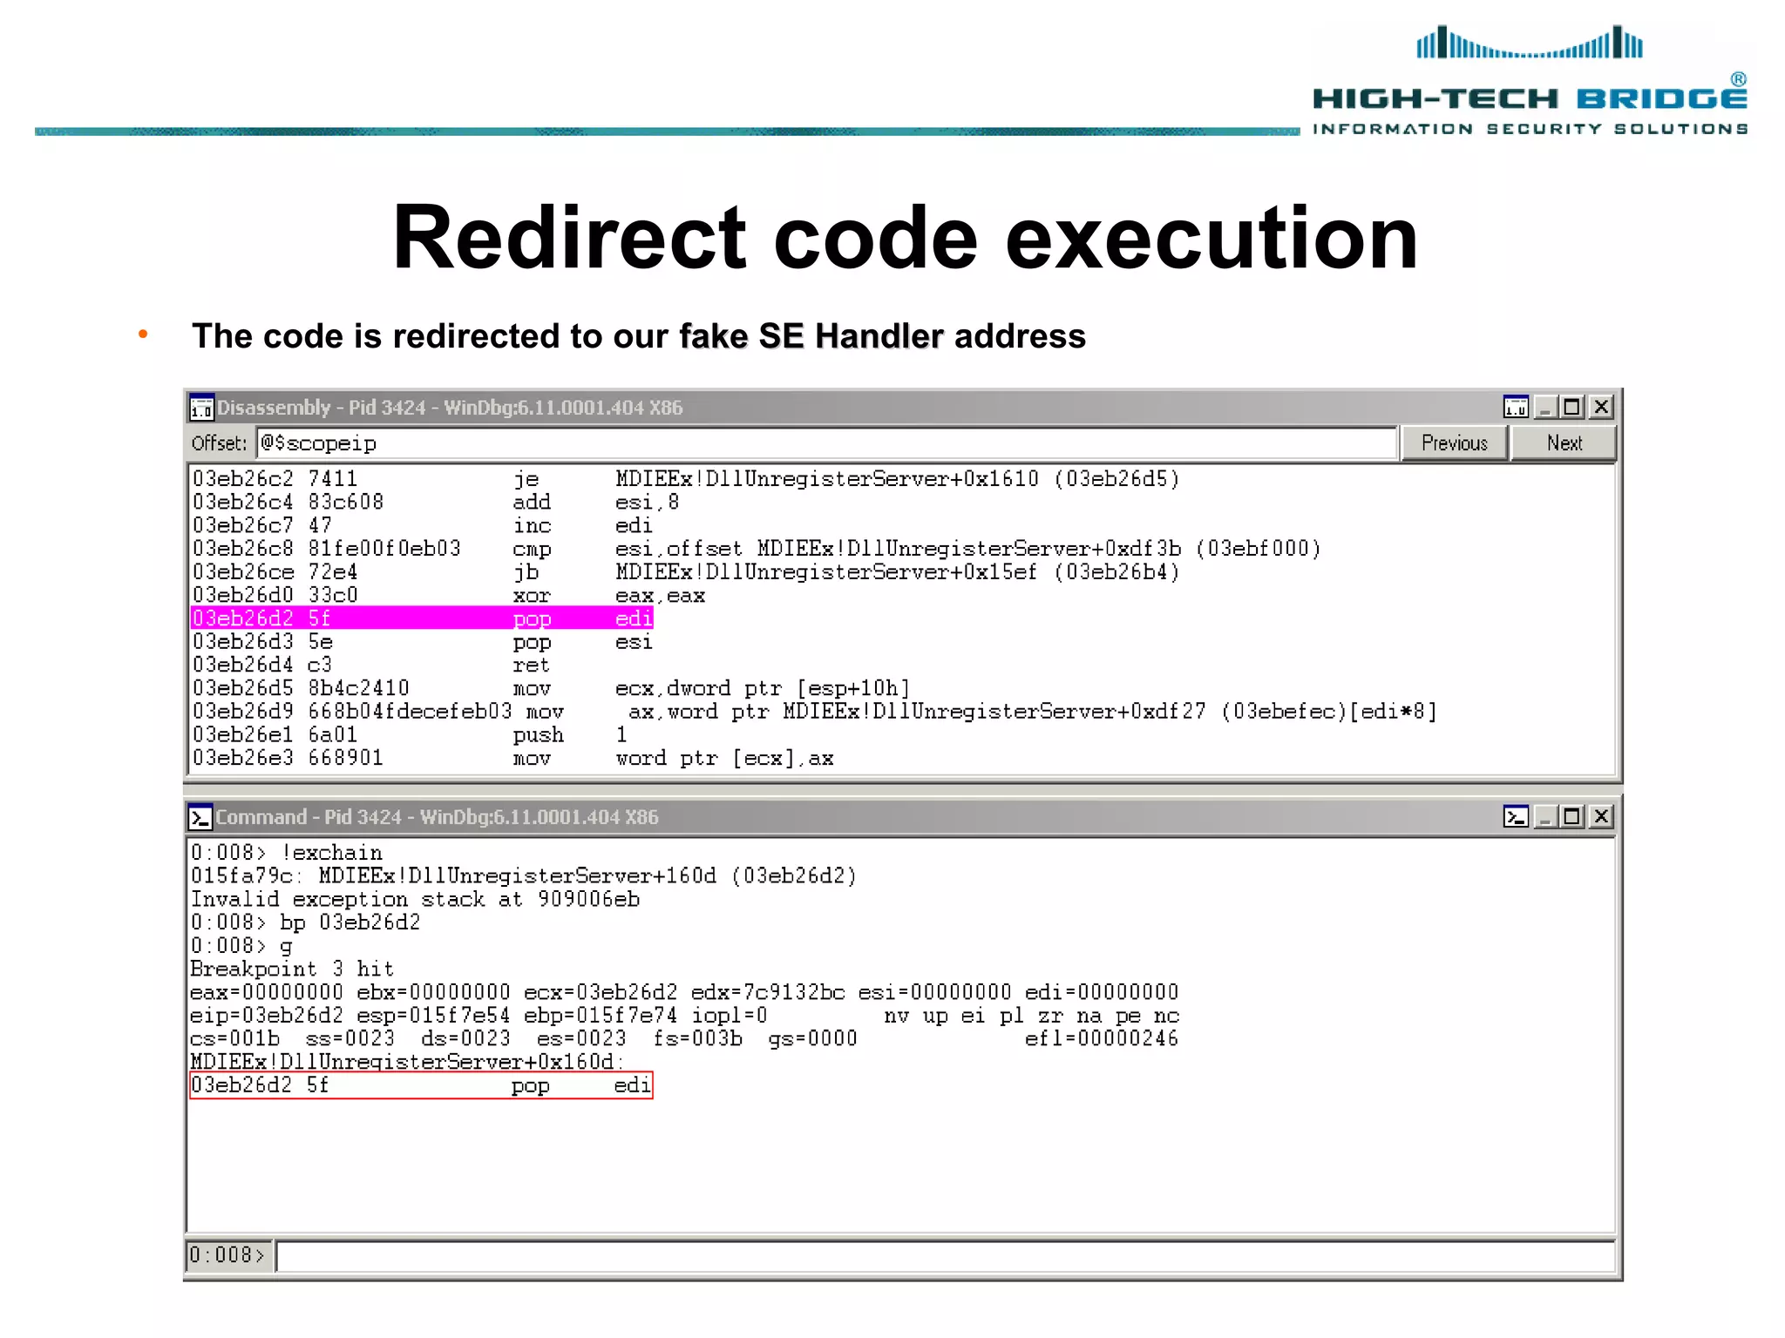Click the command prompt input box

click(x=945, y=1256)
